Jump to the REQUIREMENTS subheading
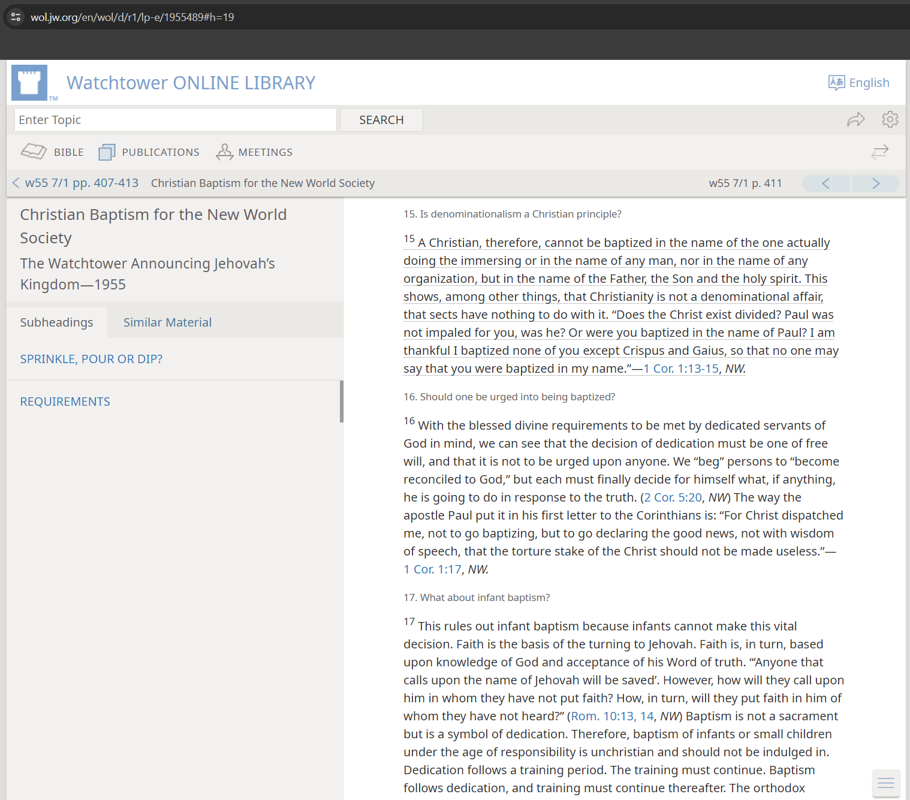This screenshot has width=910, height=800. [65, 401]
